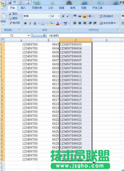The width and height of the screenshot is (124, 171).
Task: Click the phonetic guide 文 icon
Action: coord(66,23)
